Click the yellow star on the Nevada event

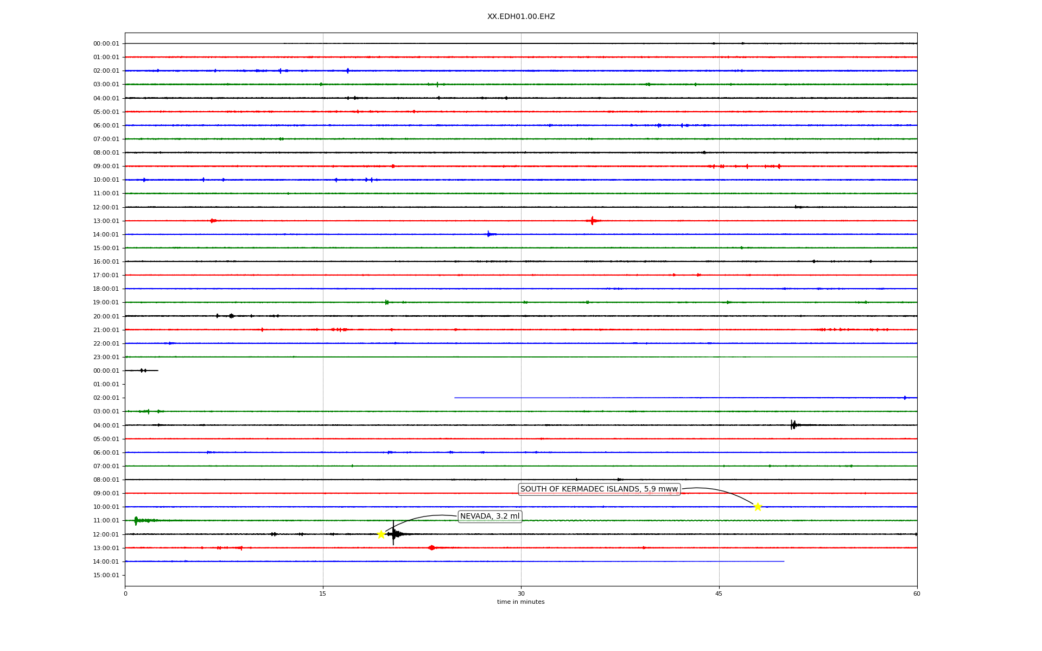pos(381,534)
